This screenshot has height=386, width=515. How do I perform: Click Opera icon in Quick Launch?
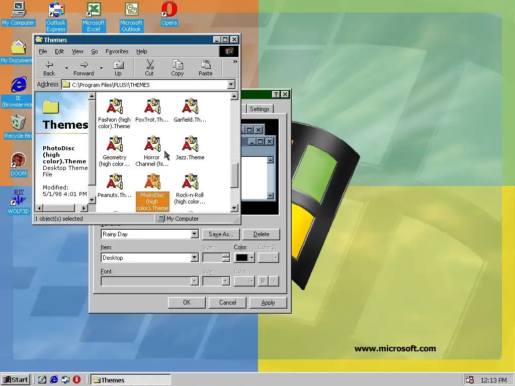pyautogui.click(x=76, y=380)
